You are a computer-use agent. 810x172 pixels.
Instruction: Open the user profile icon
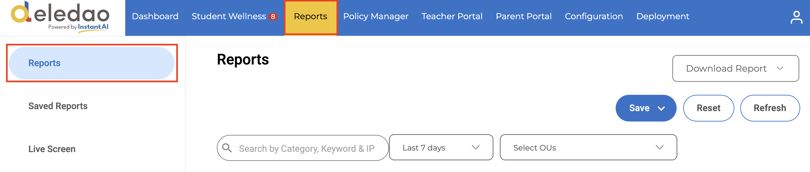(796, 18)
